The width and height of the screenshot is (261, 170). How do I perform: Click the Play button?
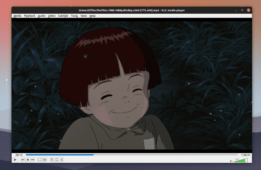[x=15, y=160]
